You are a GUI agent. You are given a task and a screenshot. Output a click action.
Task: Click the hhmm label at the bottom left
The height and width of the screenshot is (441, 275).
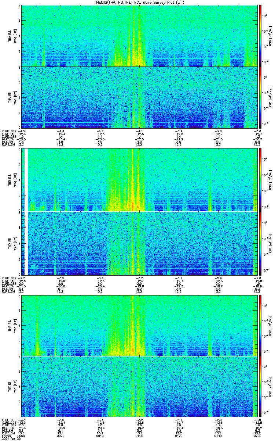tap(5, 436)
